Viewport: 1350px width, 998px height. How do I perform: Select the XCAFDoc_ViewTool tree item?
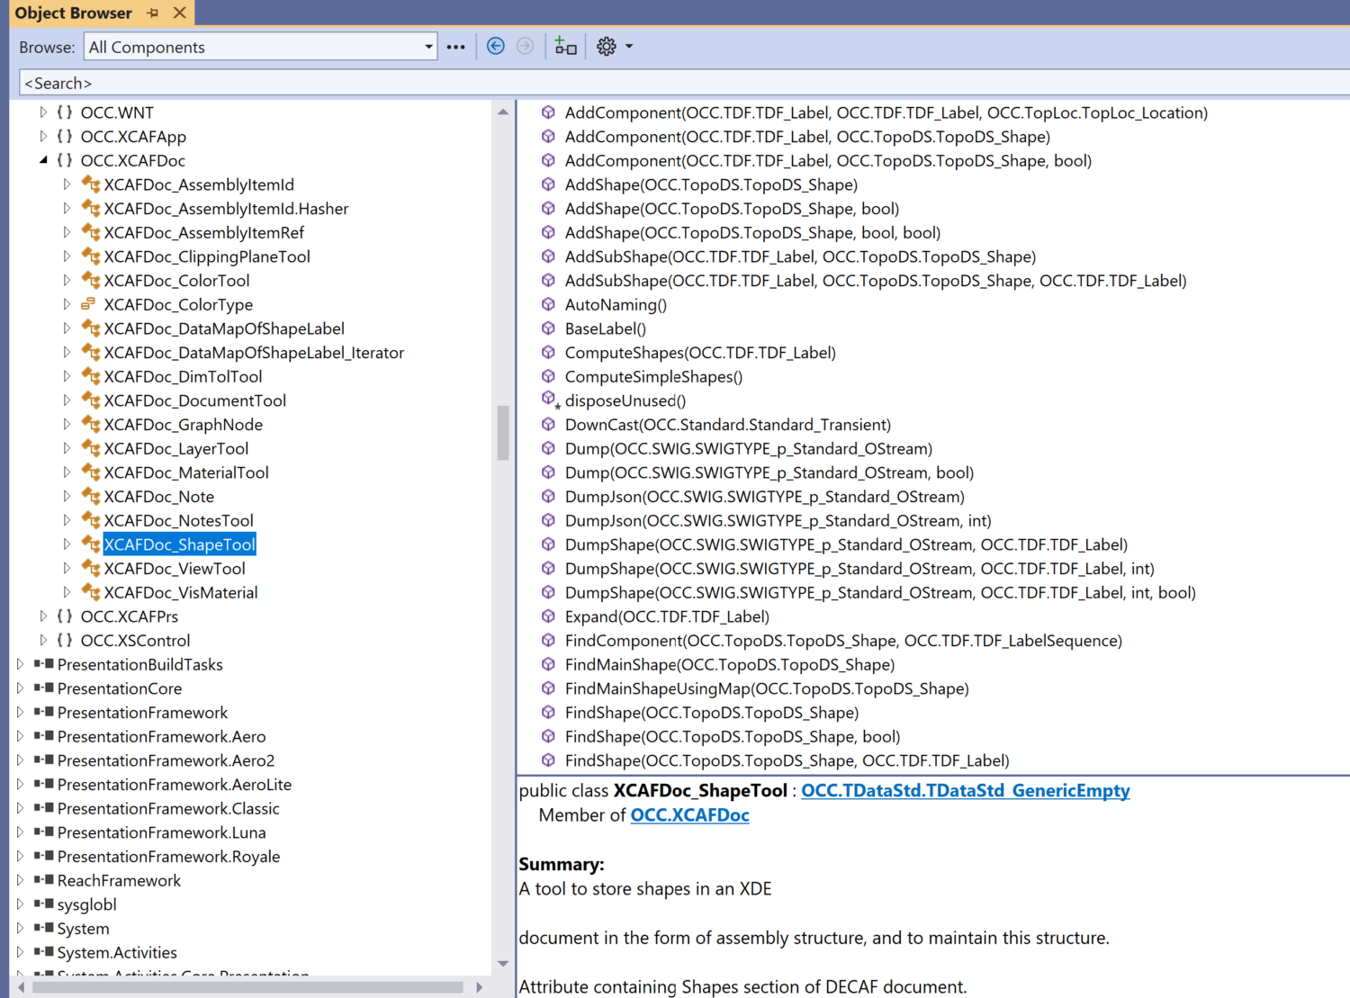coord(175,568)
